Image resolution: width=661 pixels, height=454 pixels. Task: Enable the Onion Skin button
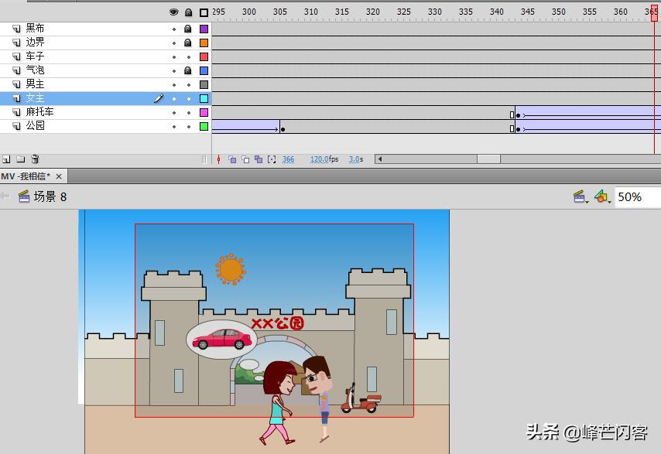[x=232, y=159]
